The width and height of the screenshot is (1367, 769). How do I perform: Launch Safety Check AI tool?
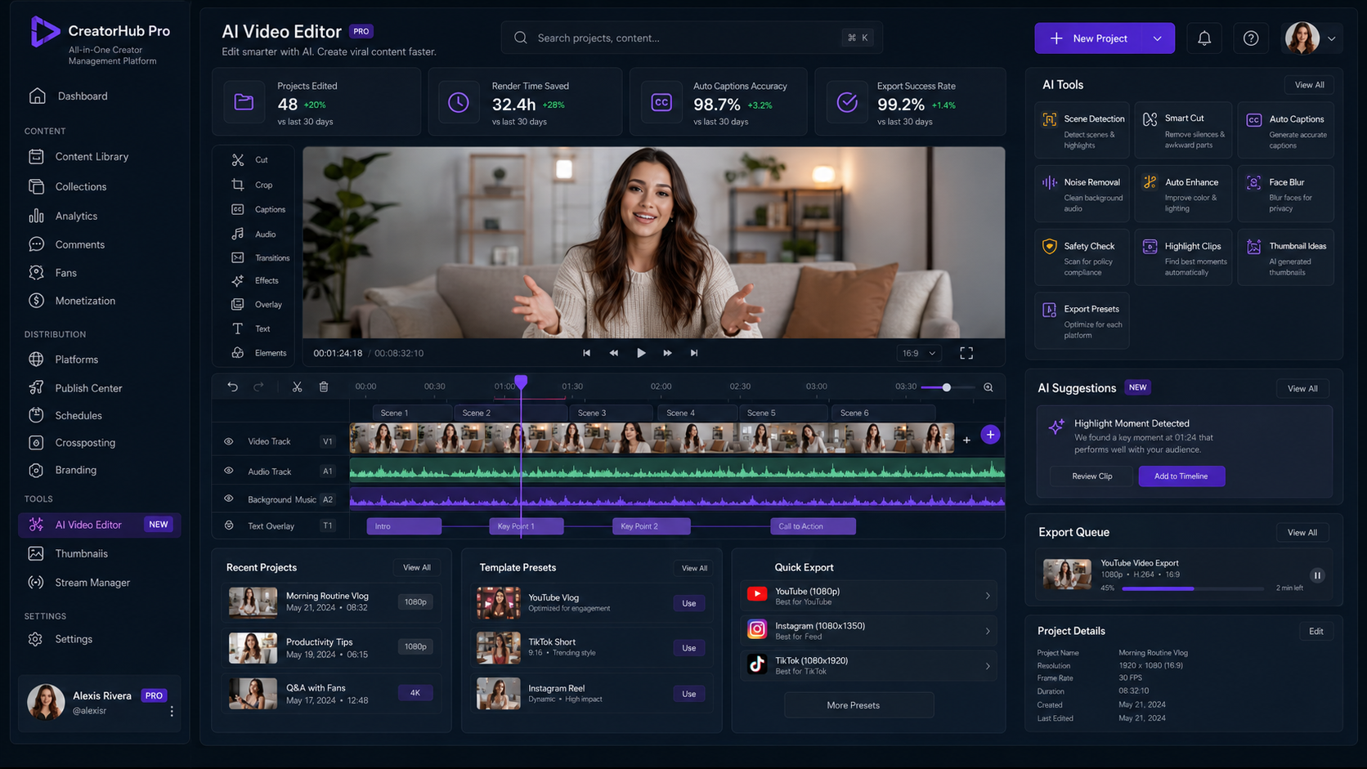coord(1082,257)
